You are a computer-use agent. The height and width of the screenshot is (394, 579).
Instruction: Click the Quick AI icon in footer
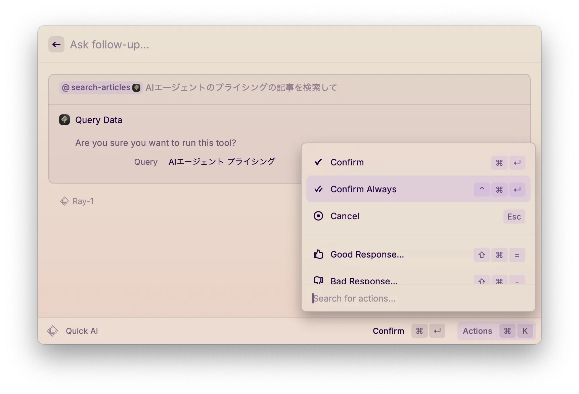pos(52,331)
